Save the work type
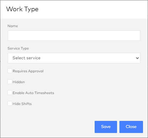148x138 pixels. (x=106, y=127)
